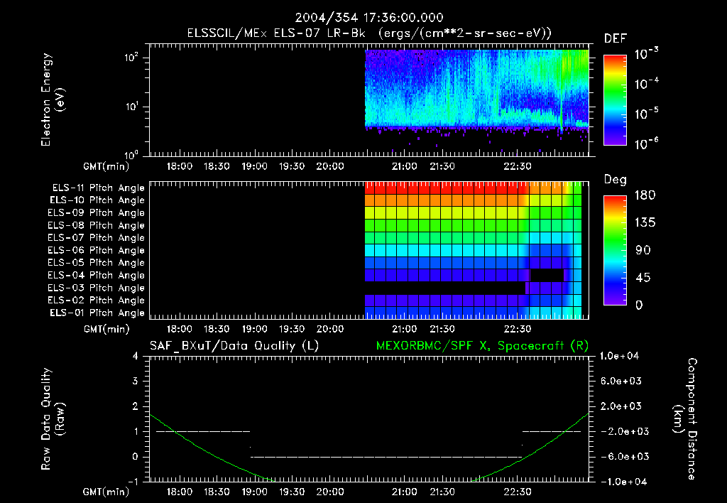Click the 0 value on Deg scale
Viewport: 727px width, 503px height.
tap(640, 305)
